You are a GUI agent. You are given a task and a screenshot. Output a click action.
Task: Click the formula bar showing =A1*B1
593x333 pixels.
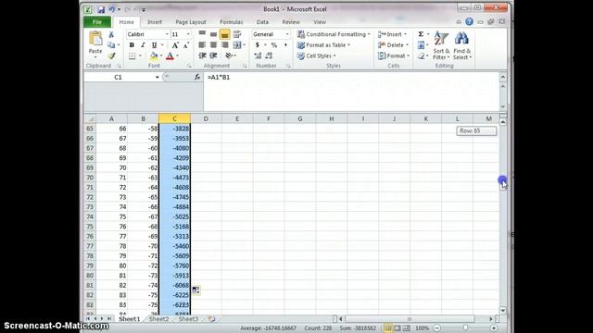[351, 92]
